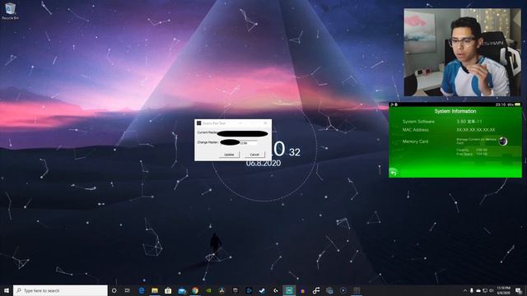
Task: Close the small dialog window
Action: coord(265,123)
